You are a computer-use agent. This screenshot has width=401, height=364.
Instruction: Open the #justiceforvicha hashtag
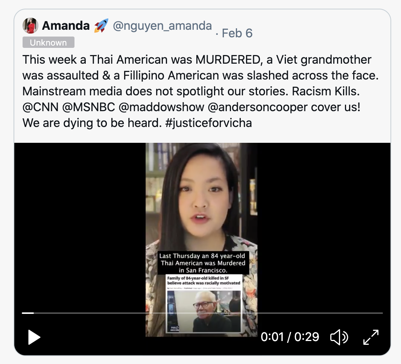coord(208,123)
